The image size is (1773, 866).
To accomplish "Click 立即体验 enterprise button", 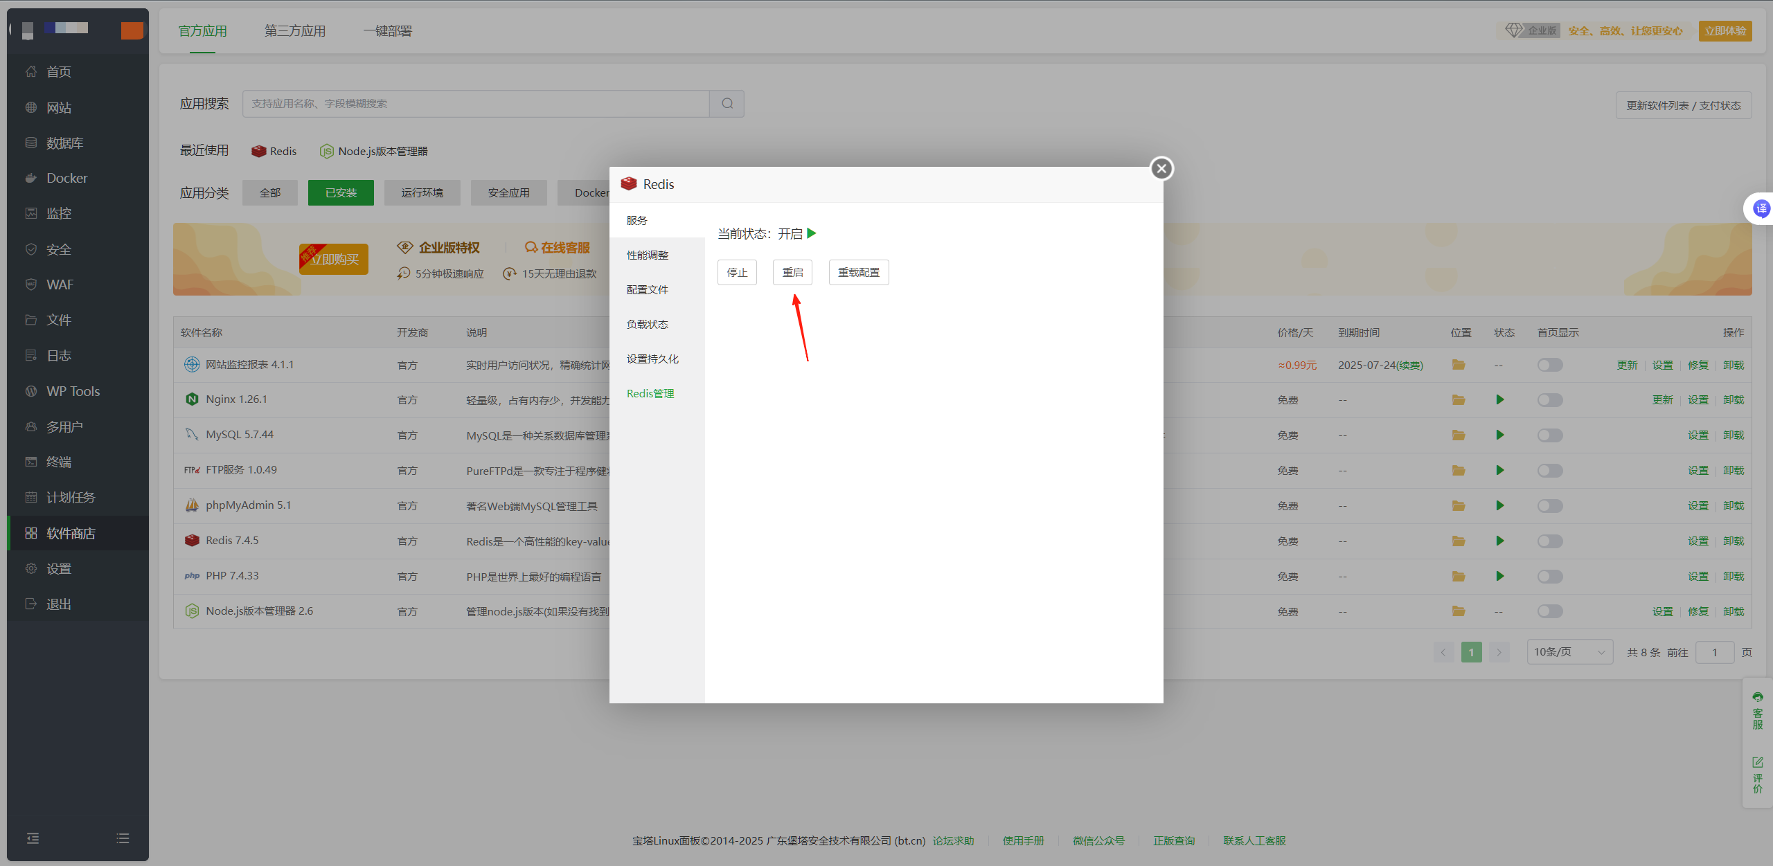I will coord(1725,31).
